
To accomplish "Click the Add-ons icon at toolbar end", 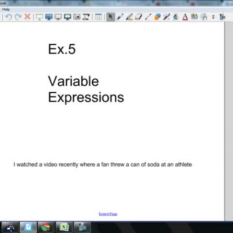I will (x=222, y=17).
